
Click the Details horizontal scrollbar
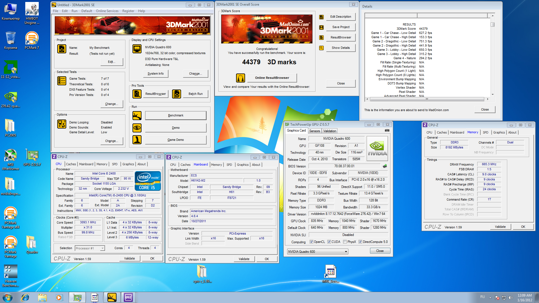tap(427, 99)
